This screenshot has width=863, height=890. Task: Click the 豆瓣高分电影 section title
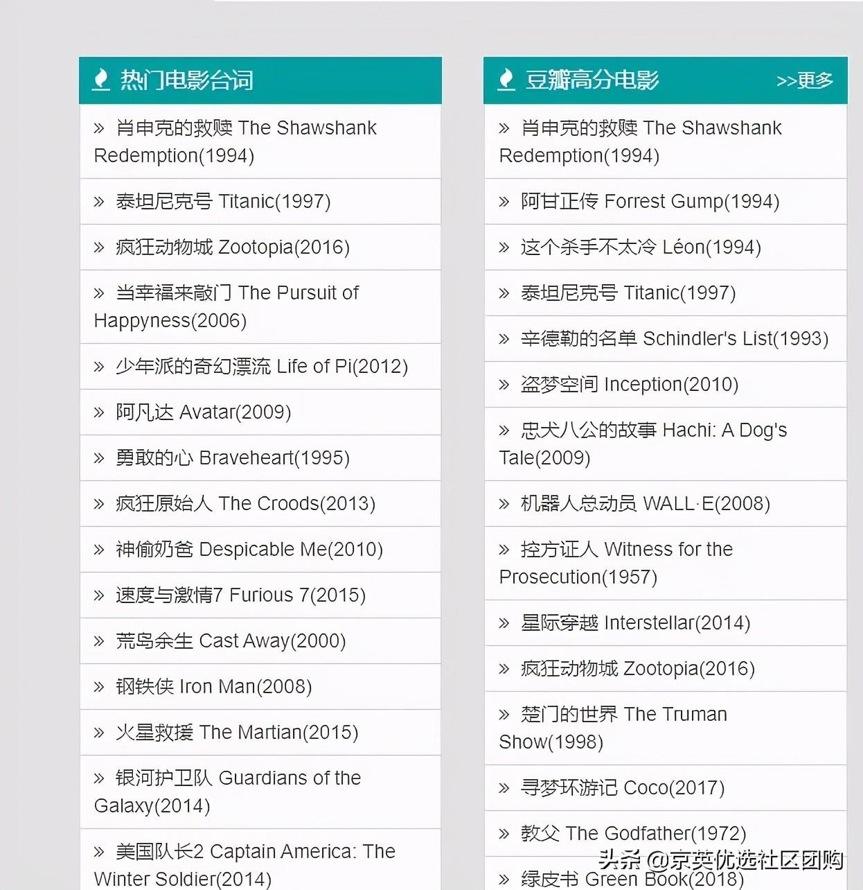pos(592,80)
